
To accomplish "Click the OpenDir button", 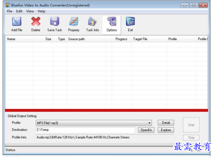I will point(146,130).
